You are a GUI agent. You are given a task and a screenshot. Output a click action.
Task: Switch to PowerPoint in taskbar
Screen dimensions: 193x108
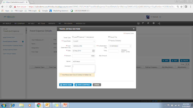65,105
